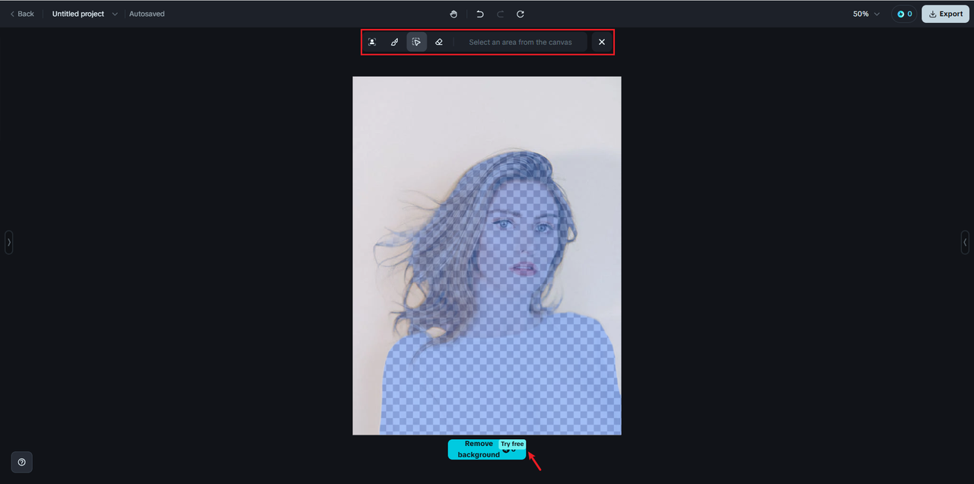
Task: Select the hand pan tool
Action: (x=454, y=14)
